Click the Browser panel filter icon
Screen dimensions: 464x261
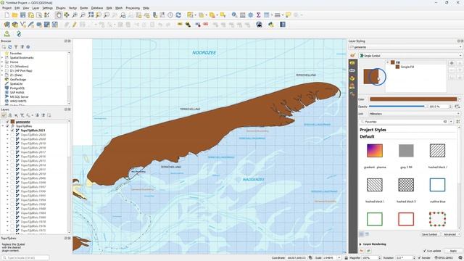[16, 47]
